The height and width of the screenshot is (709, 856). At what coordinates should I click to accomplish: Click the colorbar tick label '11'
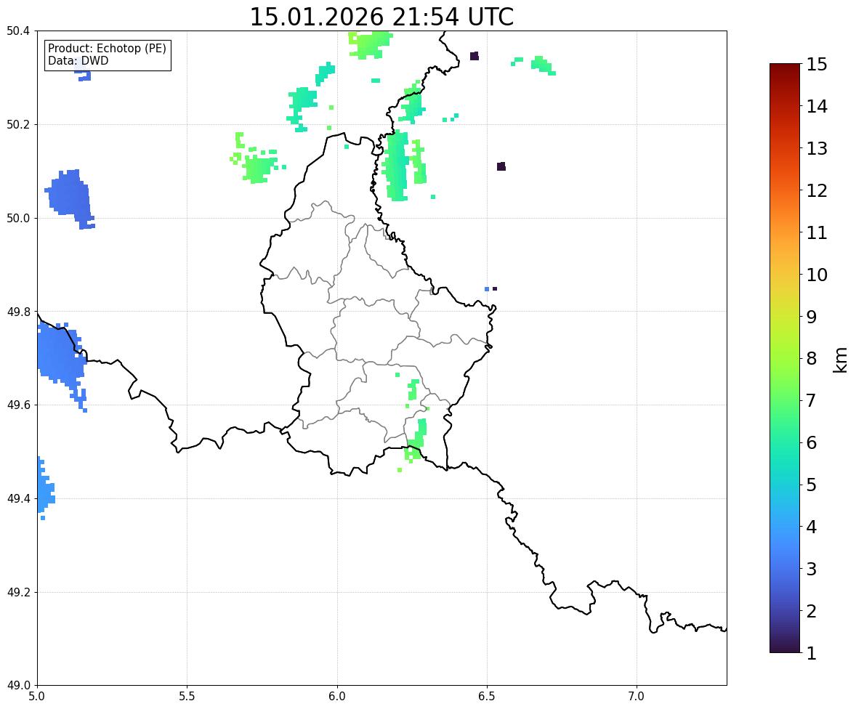(x=817, y=232)
